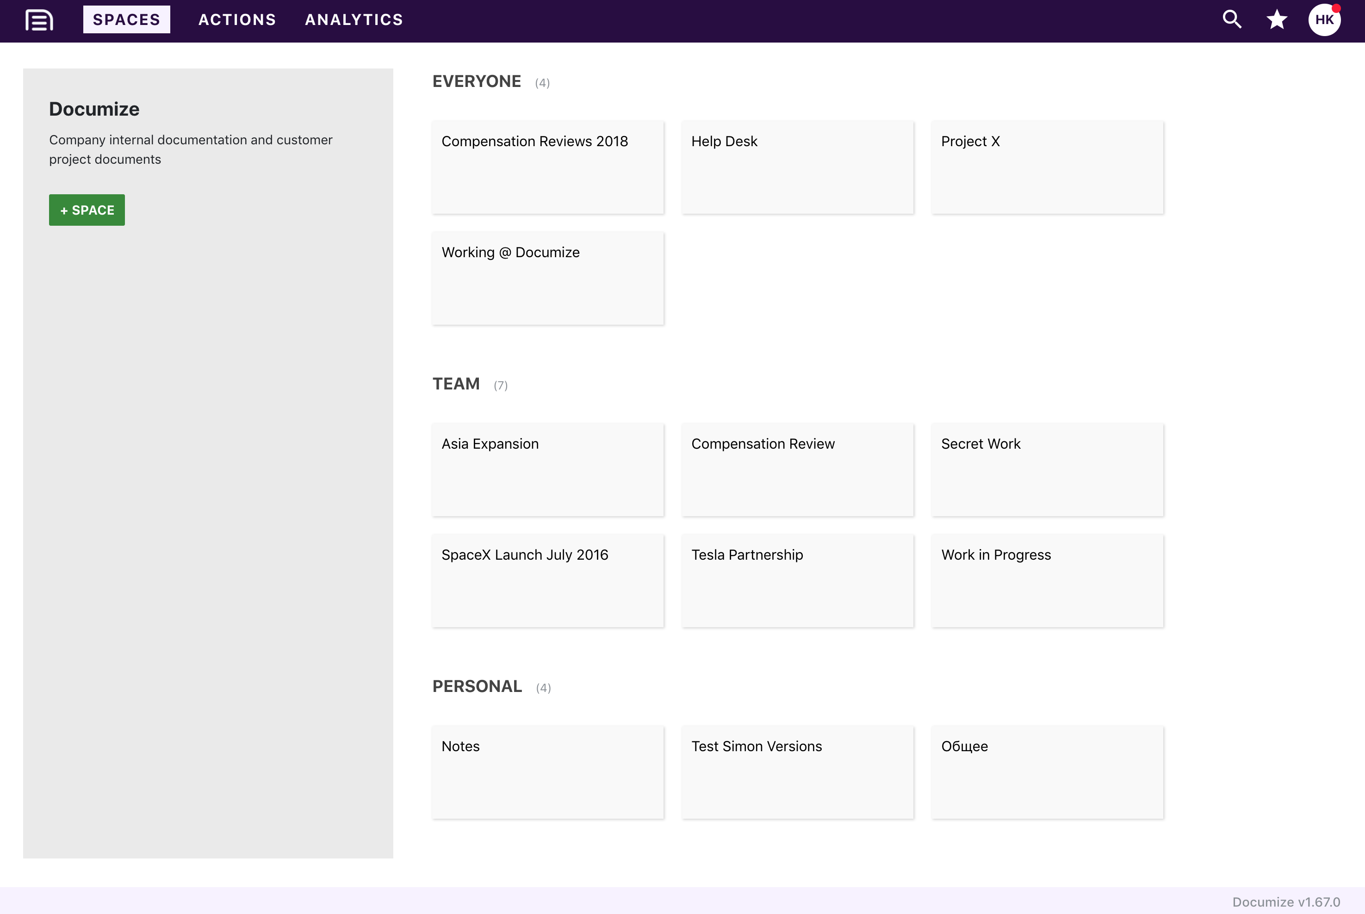Open pinned items via star icon
Viewport: 1365px width, 914px height.
click(1277, 19)
